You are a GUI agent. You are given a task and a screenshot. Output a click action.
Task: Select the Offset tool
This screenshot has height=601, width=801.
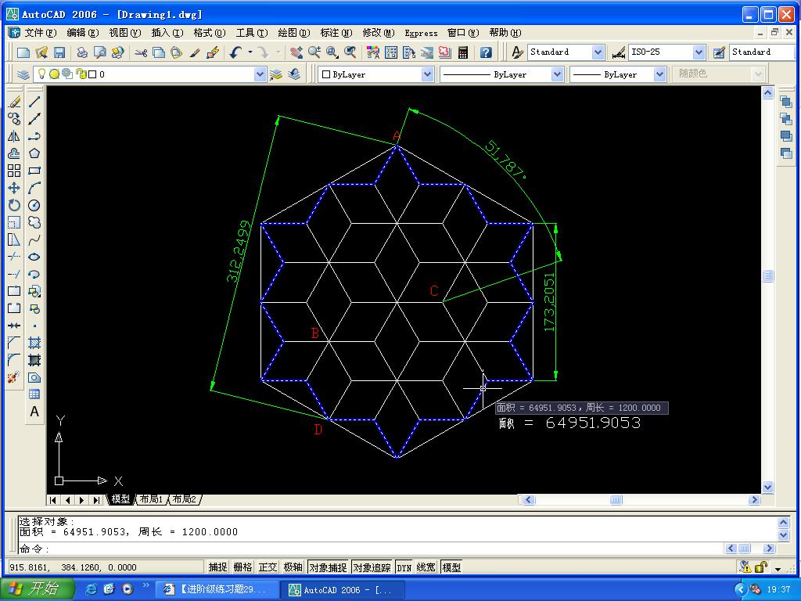[x=14, y=153]
